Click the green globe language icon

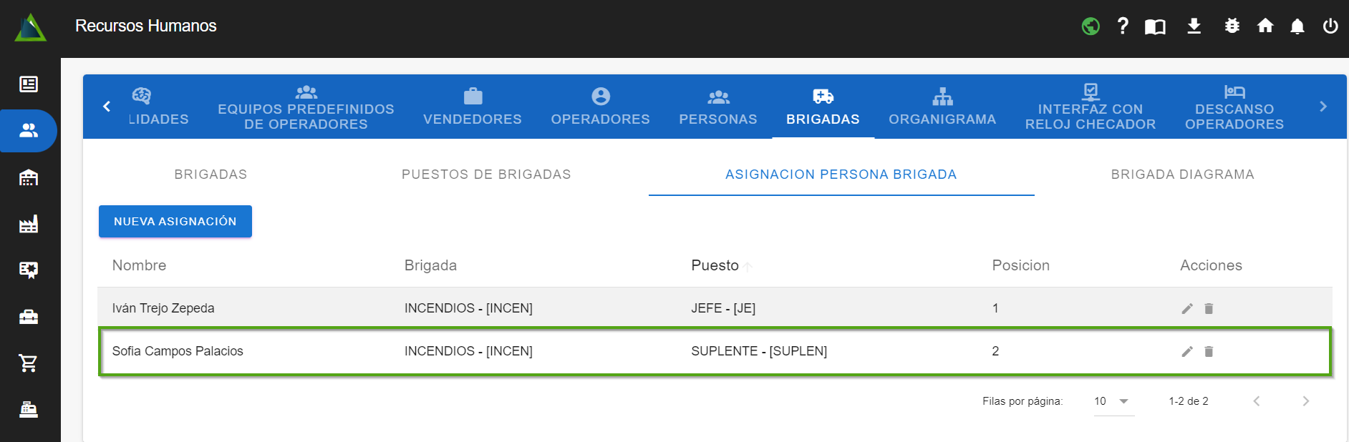point(1091,26)
